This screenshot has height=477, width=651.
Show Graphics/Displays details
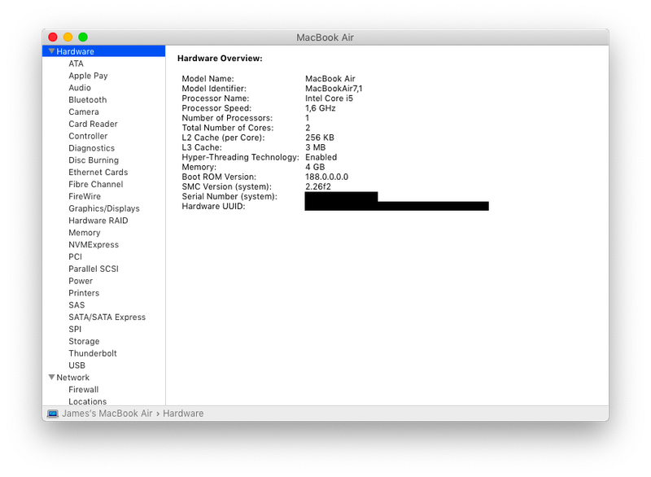coord(104,208)
